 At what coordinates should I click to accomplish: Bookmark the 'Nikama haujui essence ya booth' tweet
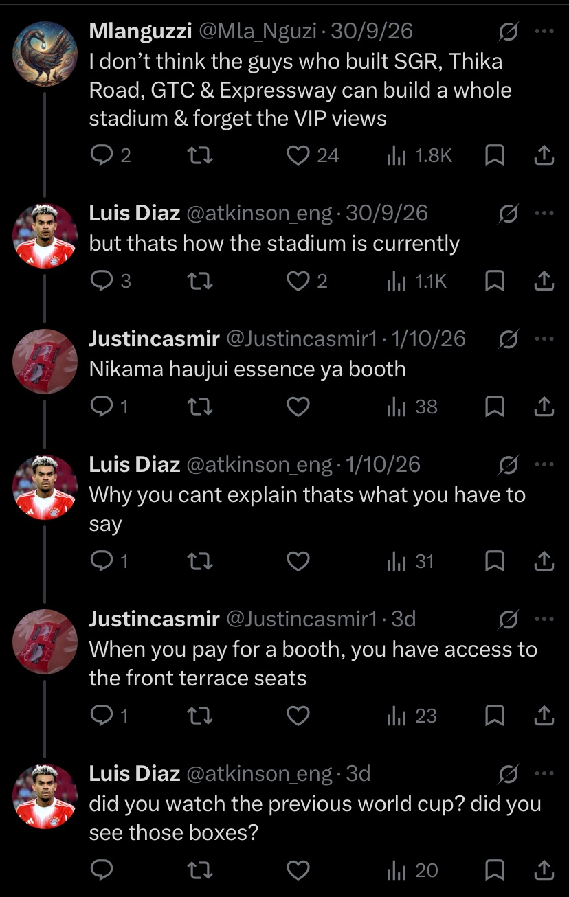(x=495, y=407)
